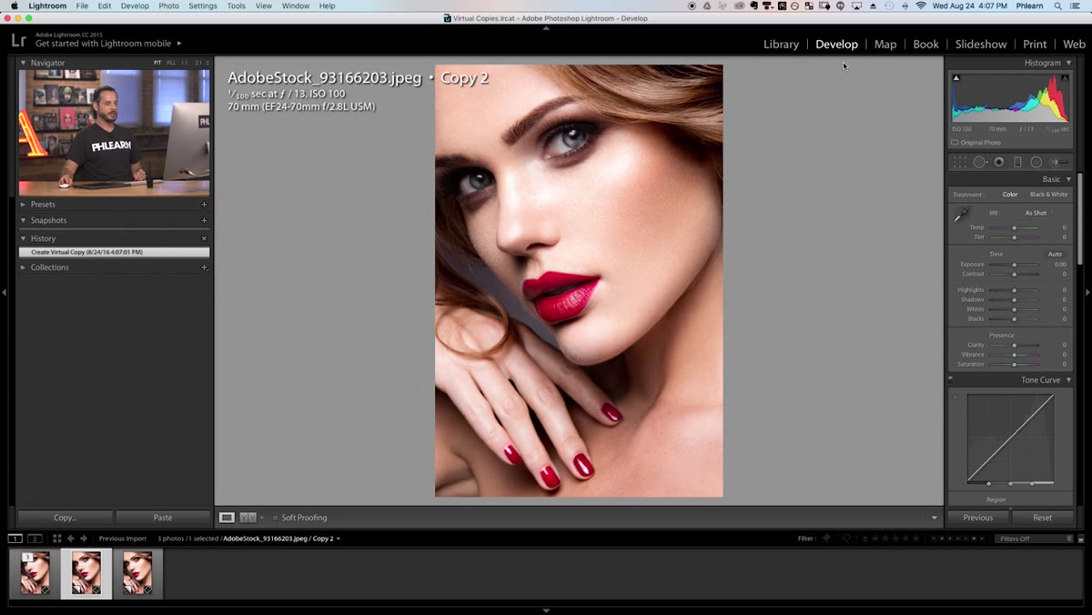Enable the Soft Proofing checkbox

tap(275, 518)
